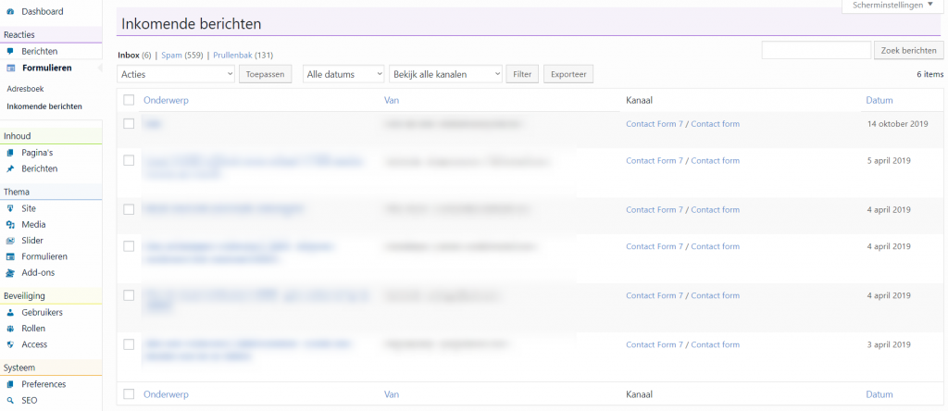
Task: Toggle the select-all checkbox in header row
Action: tap(129, 100)
